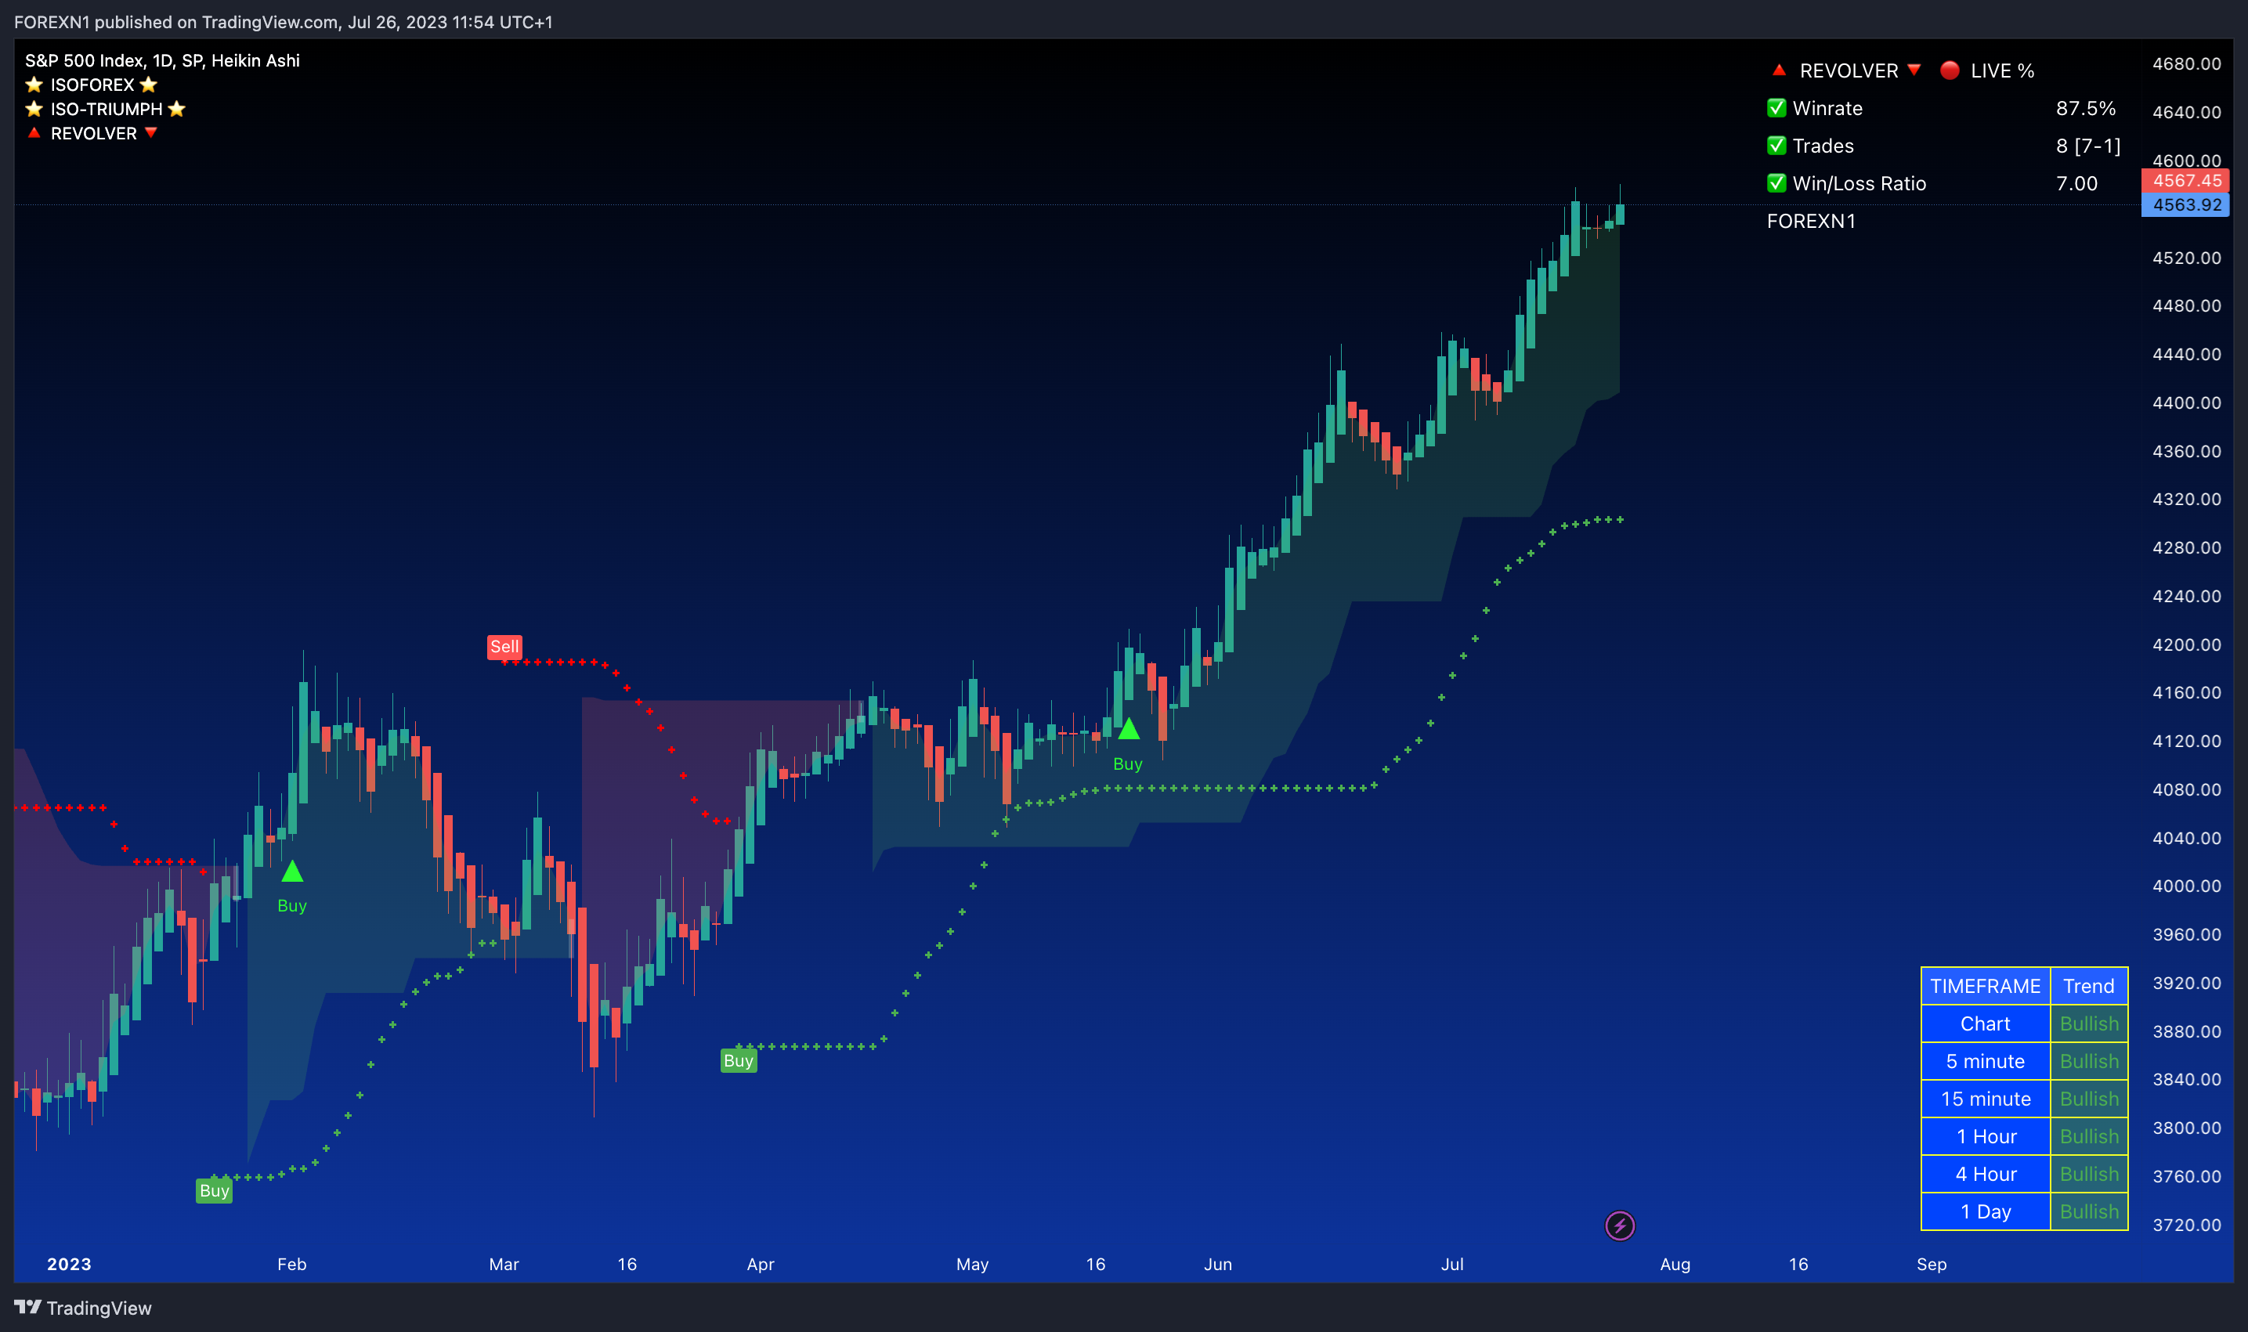
Task: Click the green Buy label near April
Action: pyautogui.click(x=738, y=1060)
